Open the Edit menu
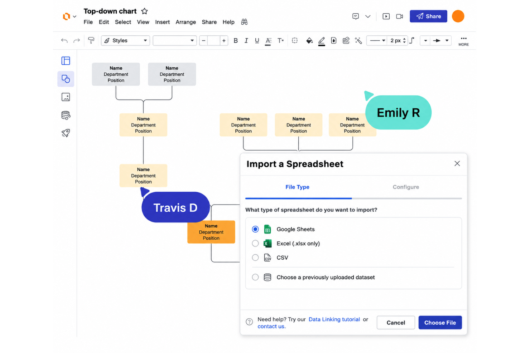Image resolution: width=530 pixels, height=353 pixels. (104, 22)
